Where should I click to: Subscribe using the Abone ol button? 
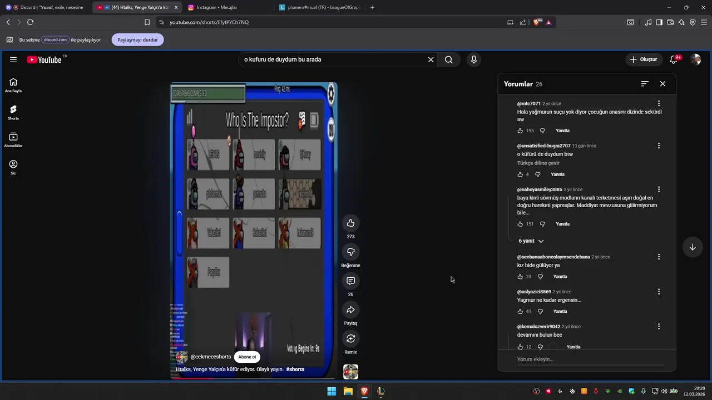pos(247,357)
